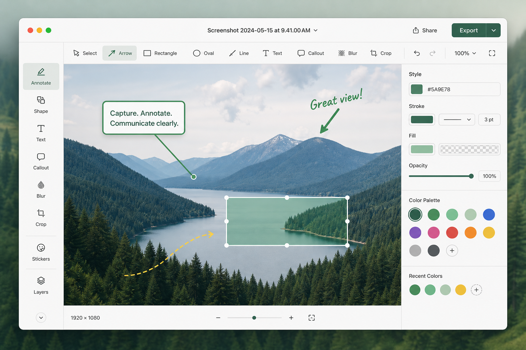526x350 pixels.
Task: Pick the light gray palette color
Action: click(x=415, y=251)
